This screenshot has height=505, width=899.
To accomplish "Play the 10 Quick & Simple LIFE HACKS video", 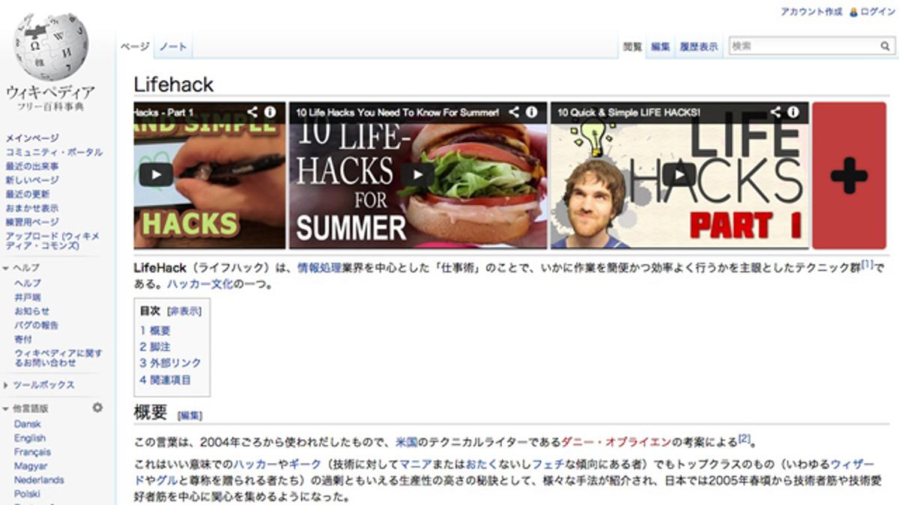I will click(679, 174).
